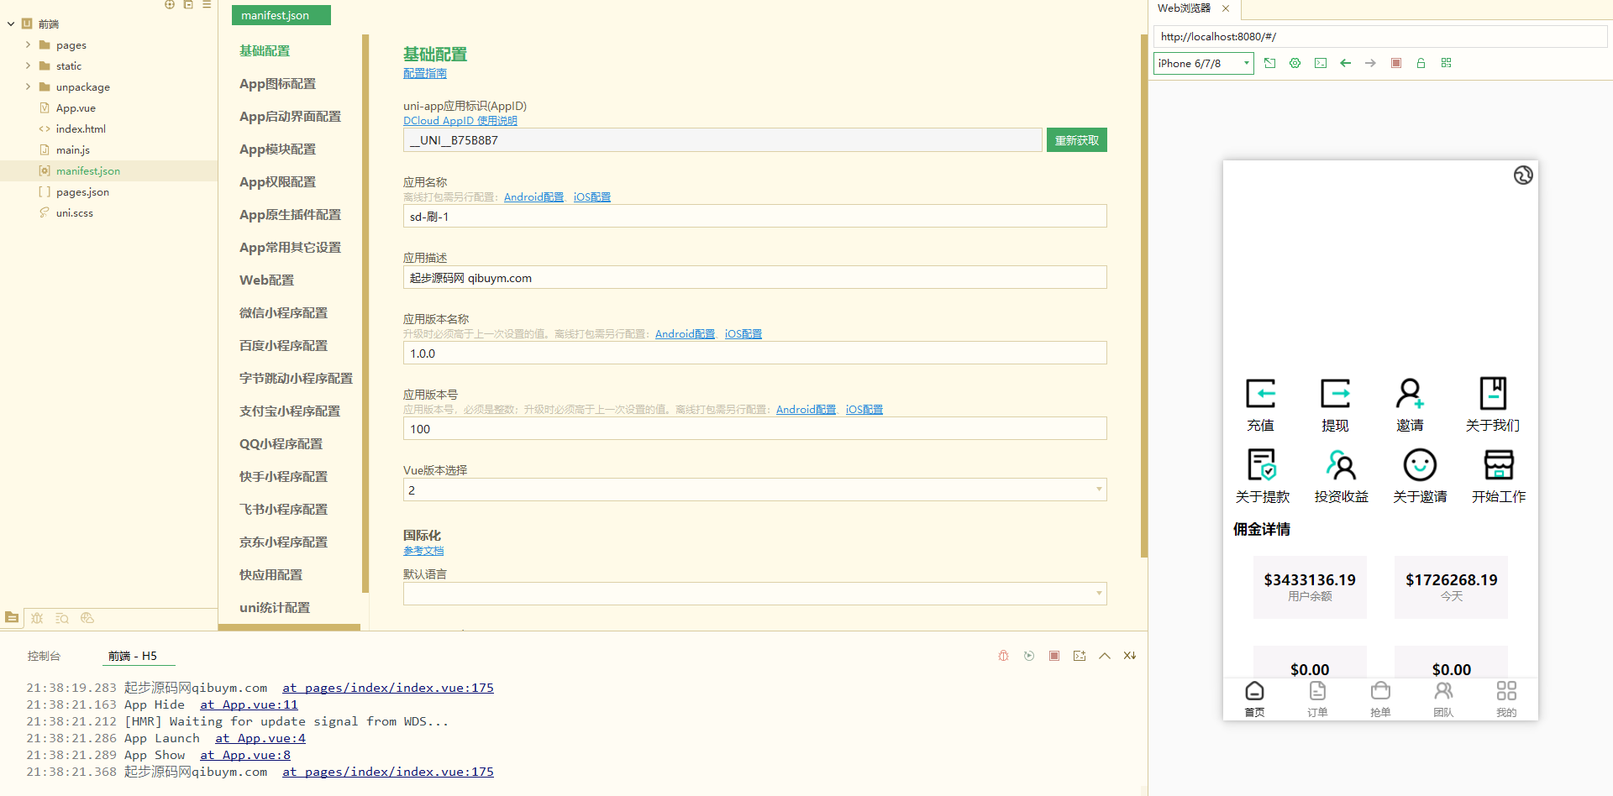Show the browser devtools console icon
The image size is (1613, 796).
click(x=1321, y=63)
